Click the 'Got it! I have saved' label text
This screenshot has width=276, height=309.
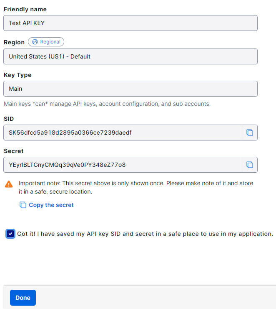(145, 234)
